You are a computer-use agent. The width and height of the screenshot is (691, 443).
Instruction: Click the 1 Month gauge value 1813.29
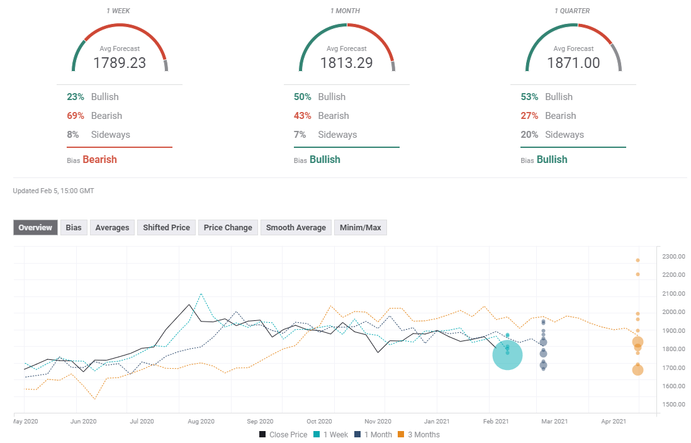click(x=346, y=63)
